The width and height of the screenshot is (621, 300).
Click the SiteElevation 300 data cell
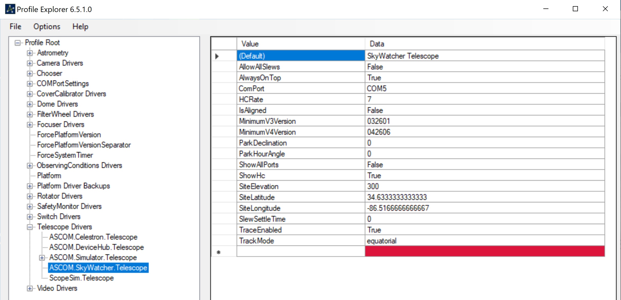click(485, 186)
